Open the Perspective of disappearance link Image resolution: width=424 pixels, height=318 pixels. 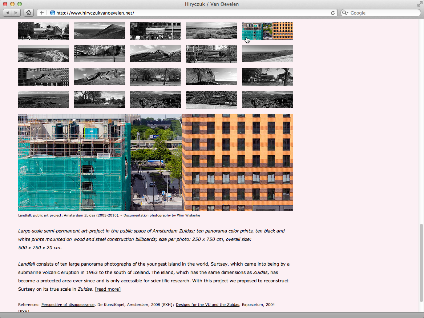tap(68, 305)
